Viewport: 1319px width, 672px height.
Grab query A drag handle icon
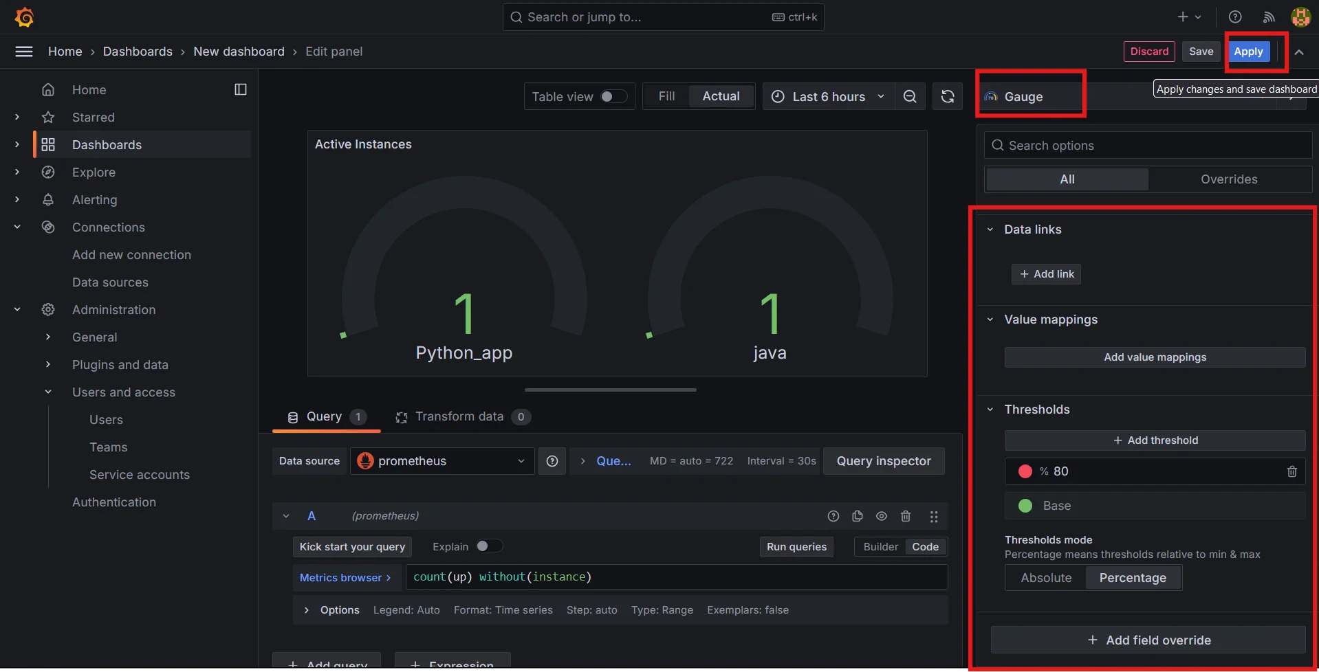pyautogui.click(x=934, y=516)
